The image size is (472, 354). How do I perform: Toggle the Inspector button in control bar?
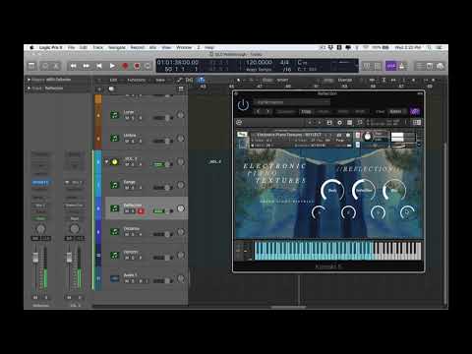coord(45,66)
